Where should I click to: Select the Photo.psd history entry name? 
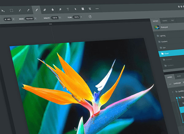(x=164, y=27)
